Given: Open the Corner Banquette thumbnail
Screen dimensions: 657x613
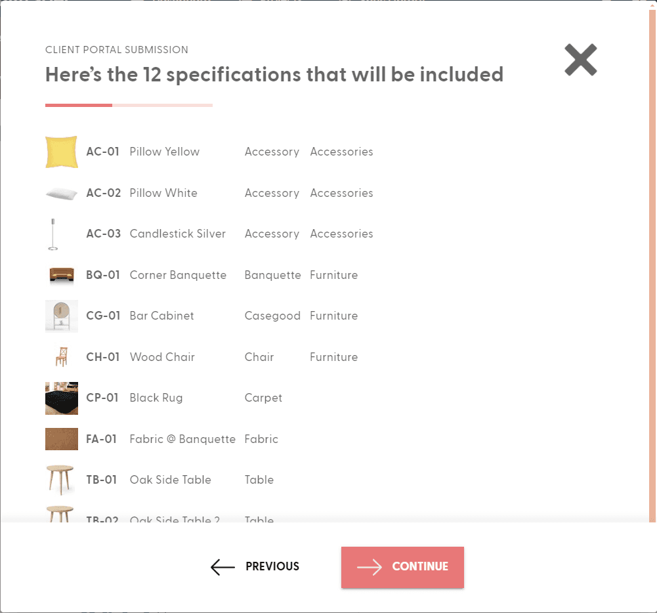Looking at the screenshot, I should 61,274.
